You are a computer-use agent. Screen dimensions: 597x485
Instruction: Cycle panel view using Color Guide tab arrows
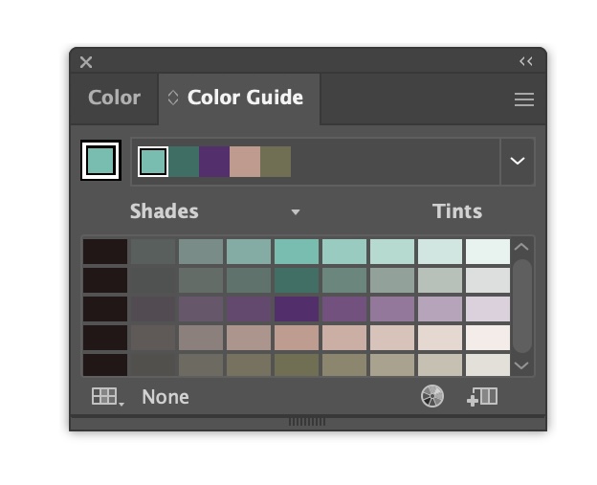(173, 98)
